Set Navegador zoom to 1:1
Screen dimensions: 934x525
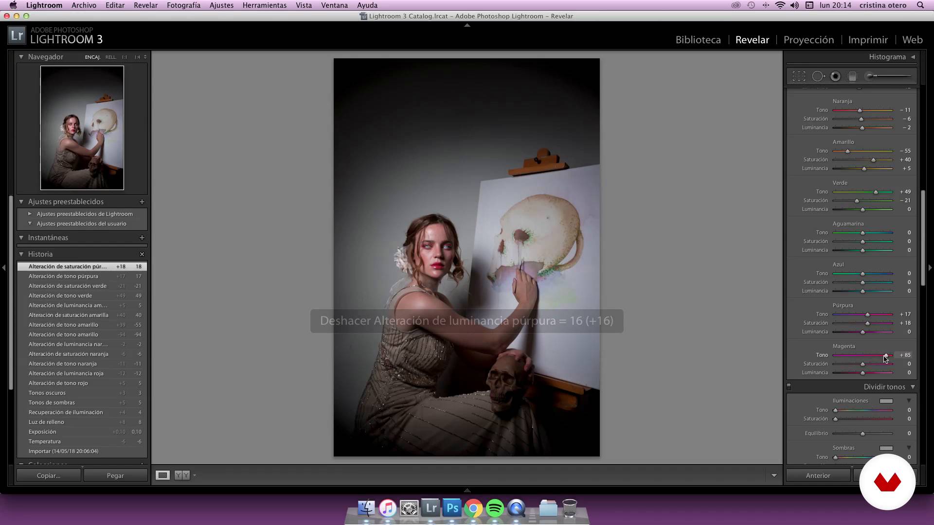click(125, 57)
